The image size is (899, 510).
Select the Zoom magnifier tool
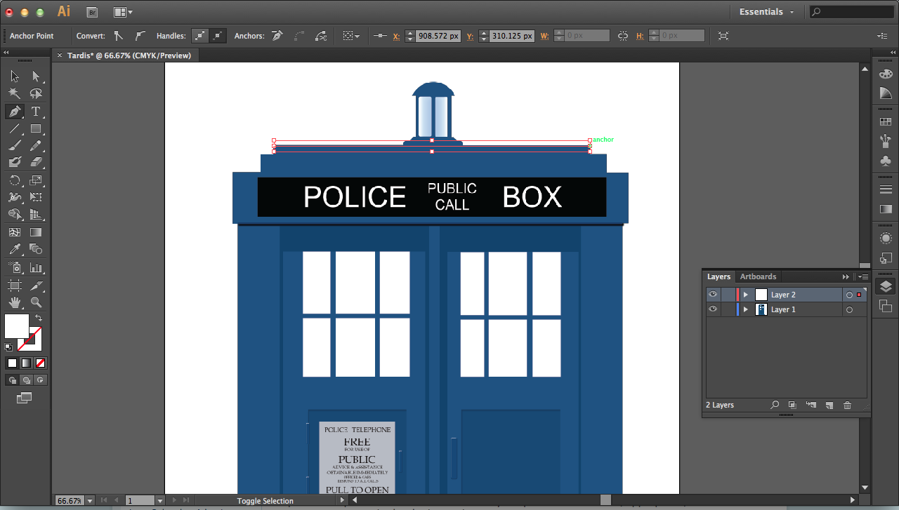[36, 302]
